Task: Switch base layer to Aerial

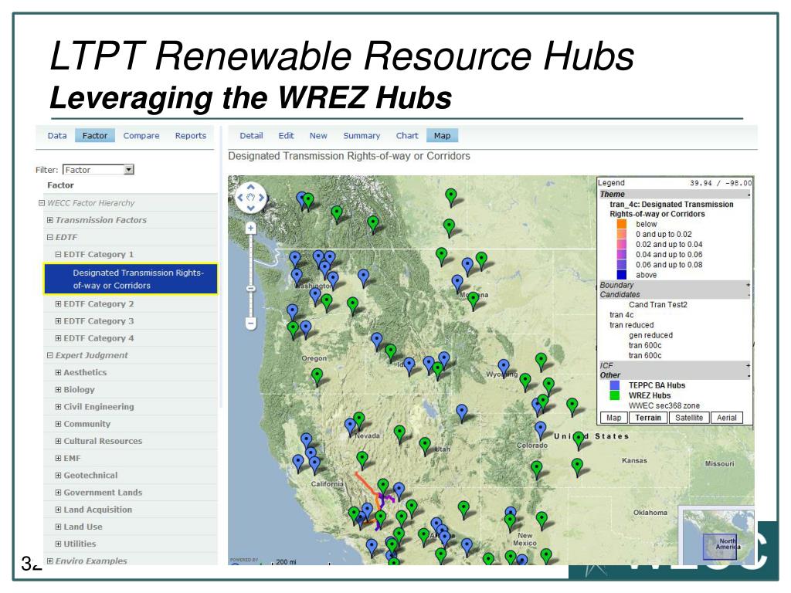Action: [727, 418]
